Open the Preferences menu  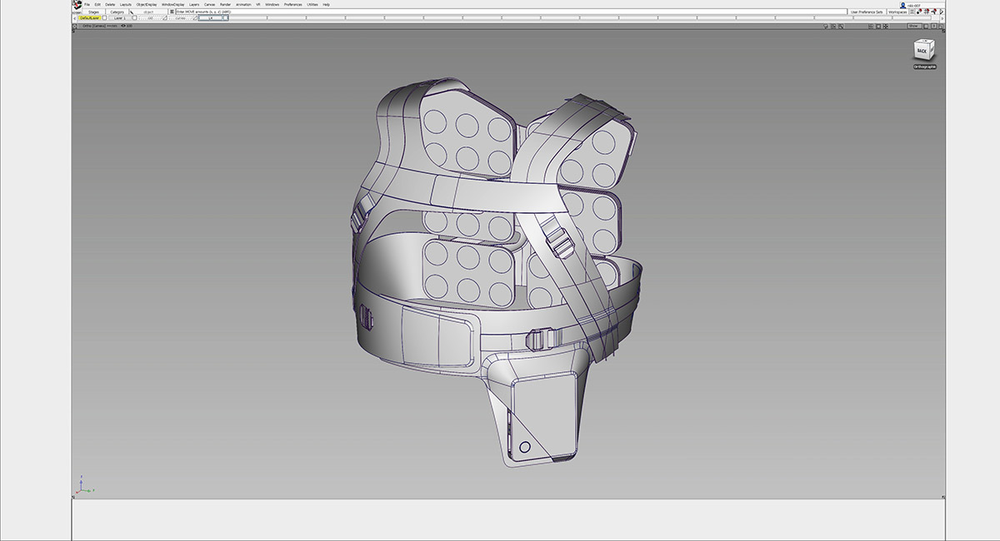293,4
